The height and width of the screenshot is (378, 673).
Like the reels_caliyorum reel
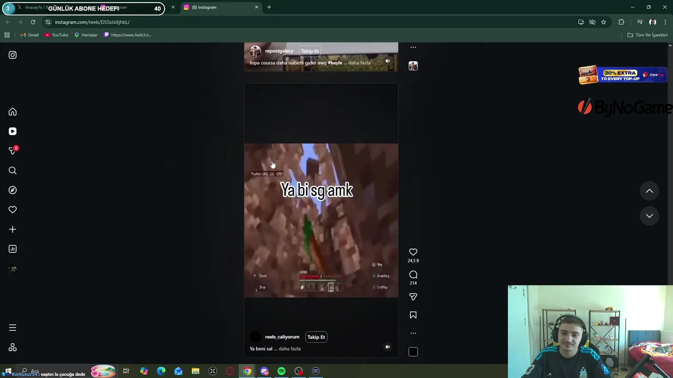413,252
